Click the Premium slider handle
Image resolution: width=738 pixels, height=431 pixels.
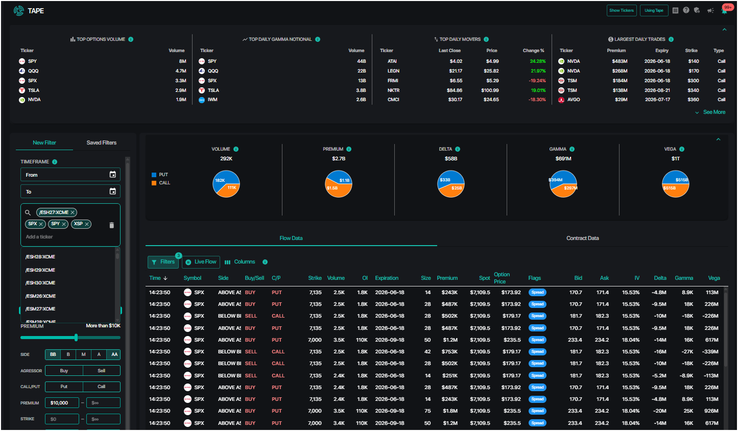(x=76, y=338)
